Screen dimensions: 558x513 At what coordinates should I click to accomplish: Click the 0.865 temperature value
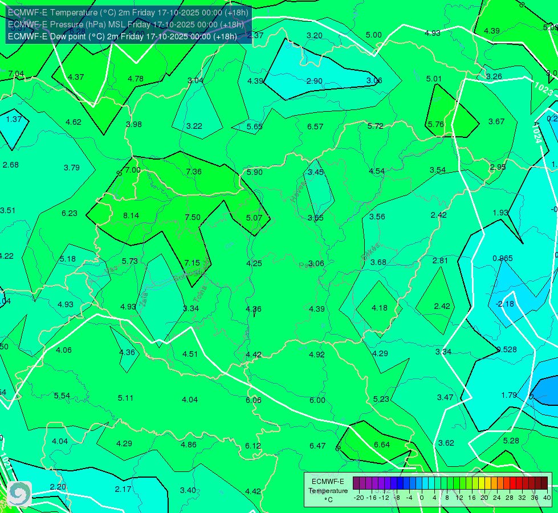[x=503, y=258]
